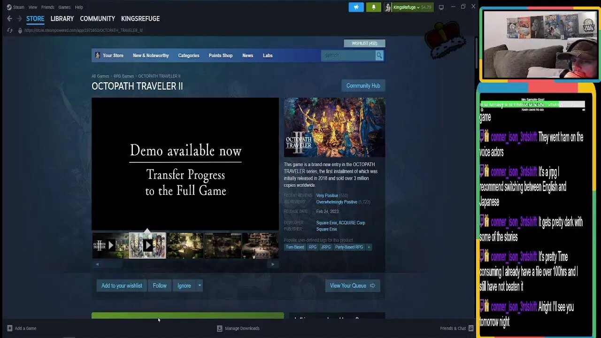Open the Your Store menu
Image resolution: width=601 pixels, height=338 pixels.
(113, 55)
